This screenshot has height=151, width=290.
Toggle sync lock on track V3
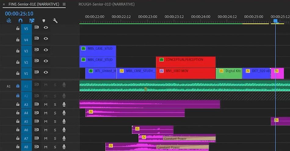point(37,49)
